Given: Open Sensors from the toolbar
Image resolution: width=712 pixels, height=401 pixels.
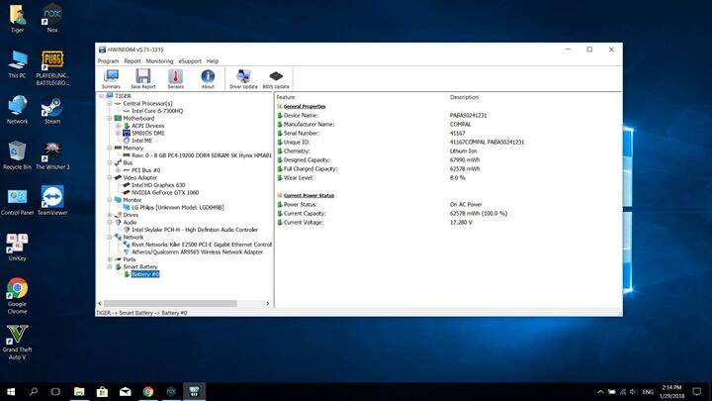Looking at the screenshot, I should point(175,78).
